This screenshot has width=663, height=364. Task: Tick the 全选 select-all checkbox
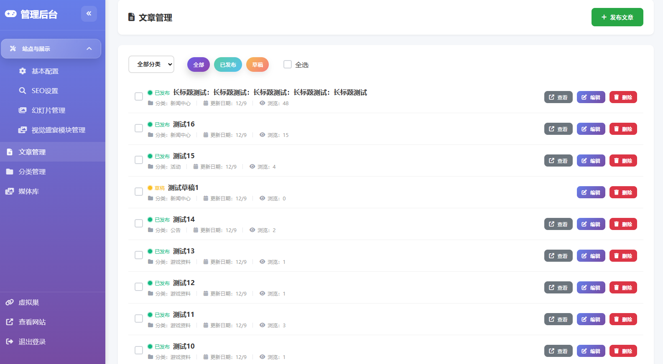pos(288,64)
